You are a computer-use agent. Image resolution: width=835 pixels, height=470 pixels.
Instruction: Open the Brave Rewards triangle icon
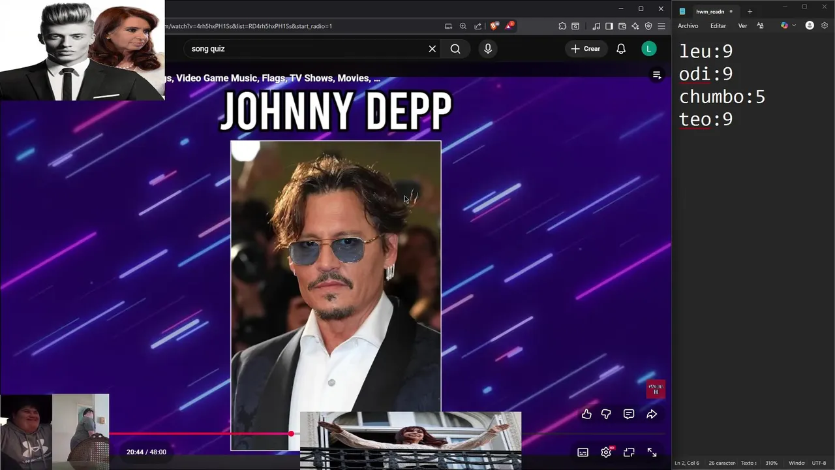pyautogui.click(x=509, y=26)
